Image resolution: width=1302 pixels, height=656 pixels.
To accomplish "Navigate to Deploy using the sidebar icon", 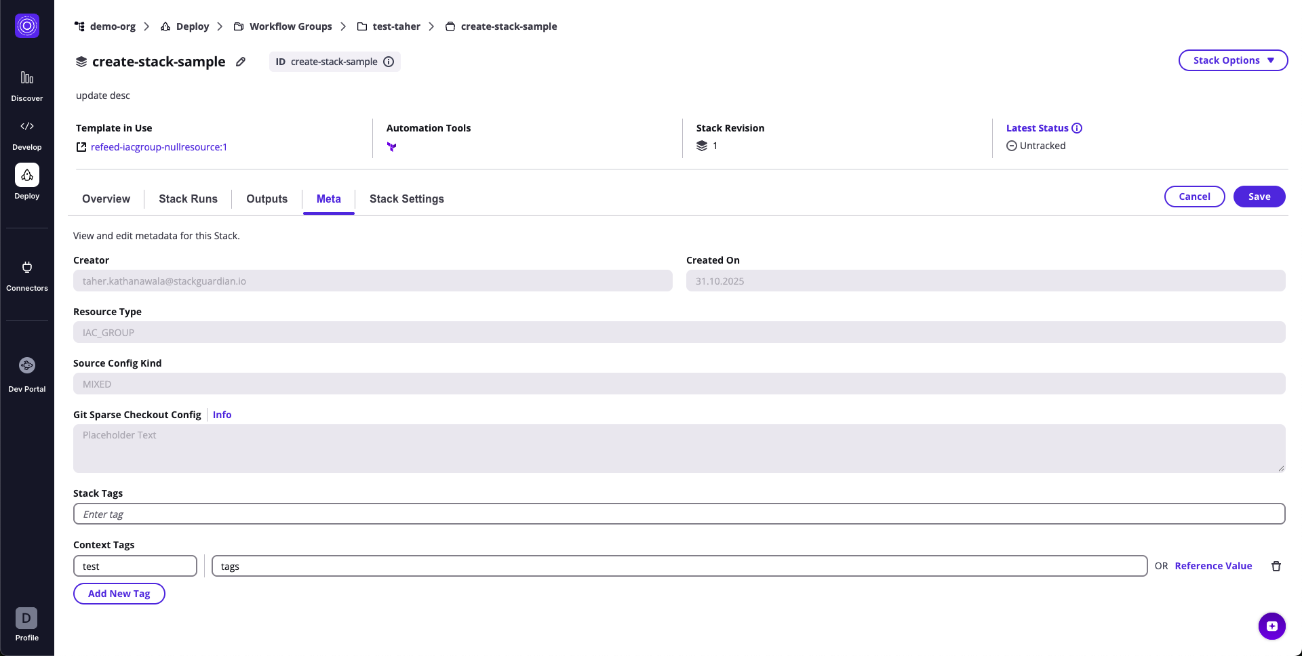I will pos(26,182).
